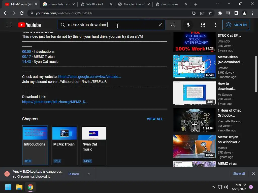Viewport: 258px width, 193px height.
Task: Run search with the magnifier button
Action: [x=173, y=25]
